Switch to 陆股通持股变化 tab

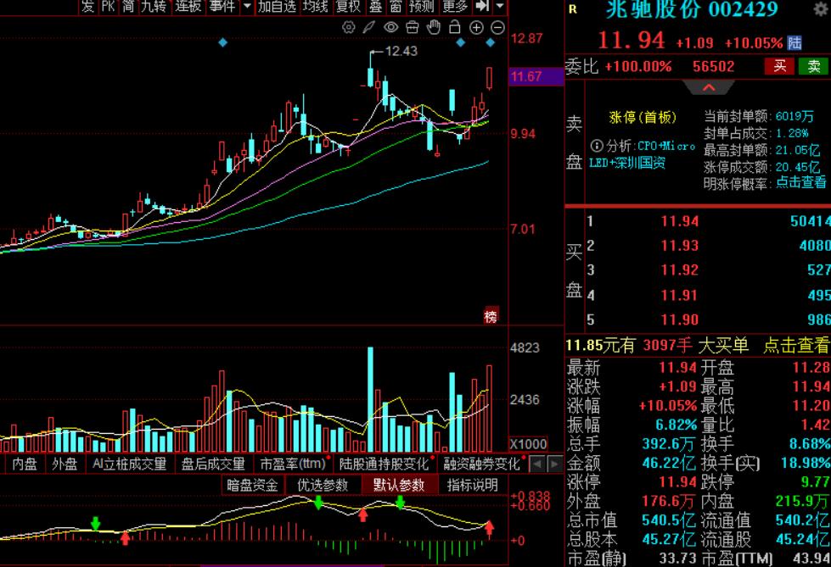tap(385, 464)
